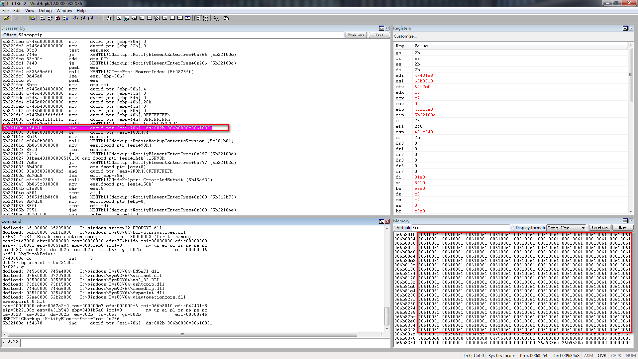
Task: Switch to Source Mode Off (binary icon)
Action: [206, 18]
